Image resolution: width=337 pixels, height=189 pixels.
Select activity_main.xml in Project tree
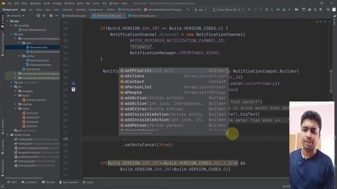click(x=34, y=100)
